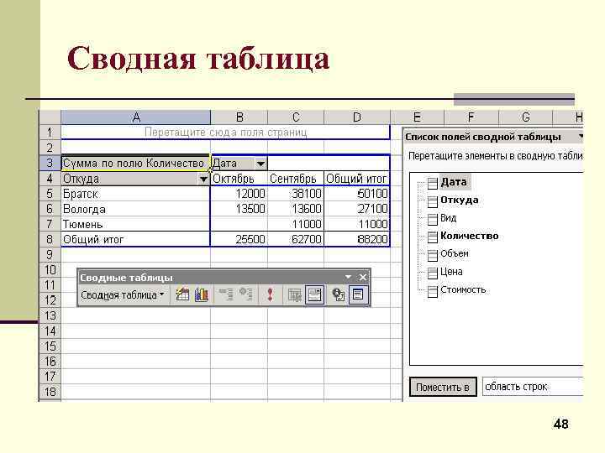Select column G header
Image resolution: width=605 pixels, height=453 pixels.
click(525, 117)
